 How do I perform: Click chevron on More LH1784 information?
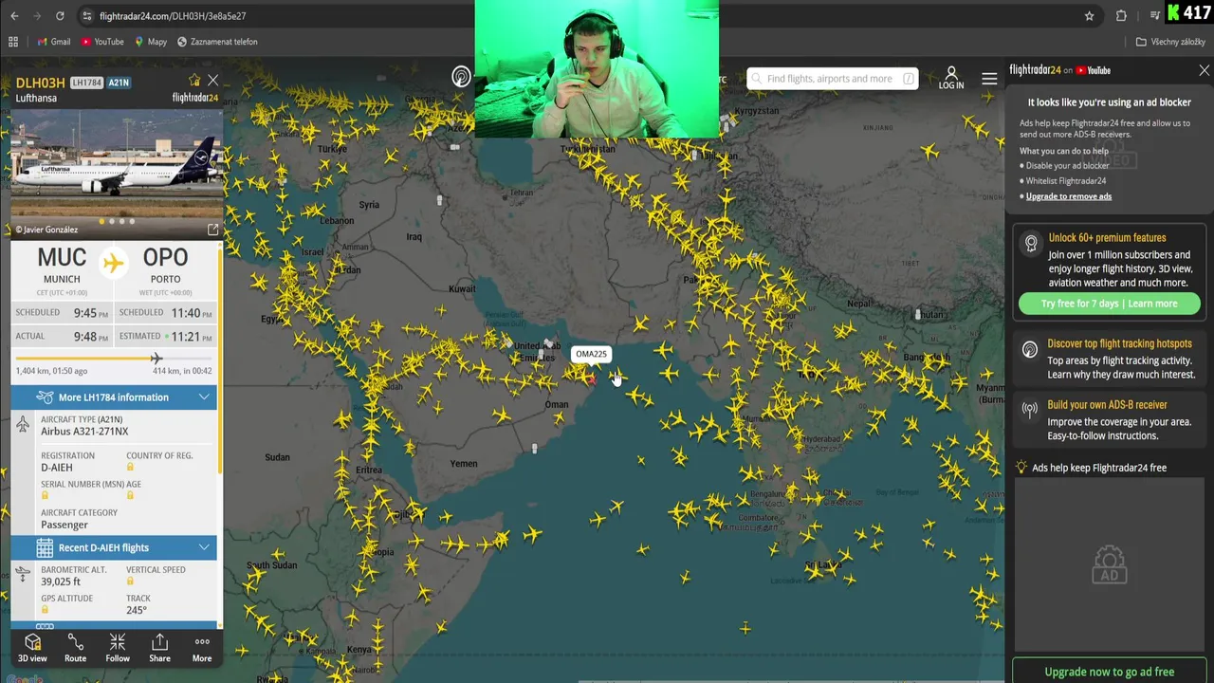204,397
